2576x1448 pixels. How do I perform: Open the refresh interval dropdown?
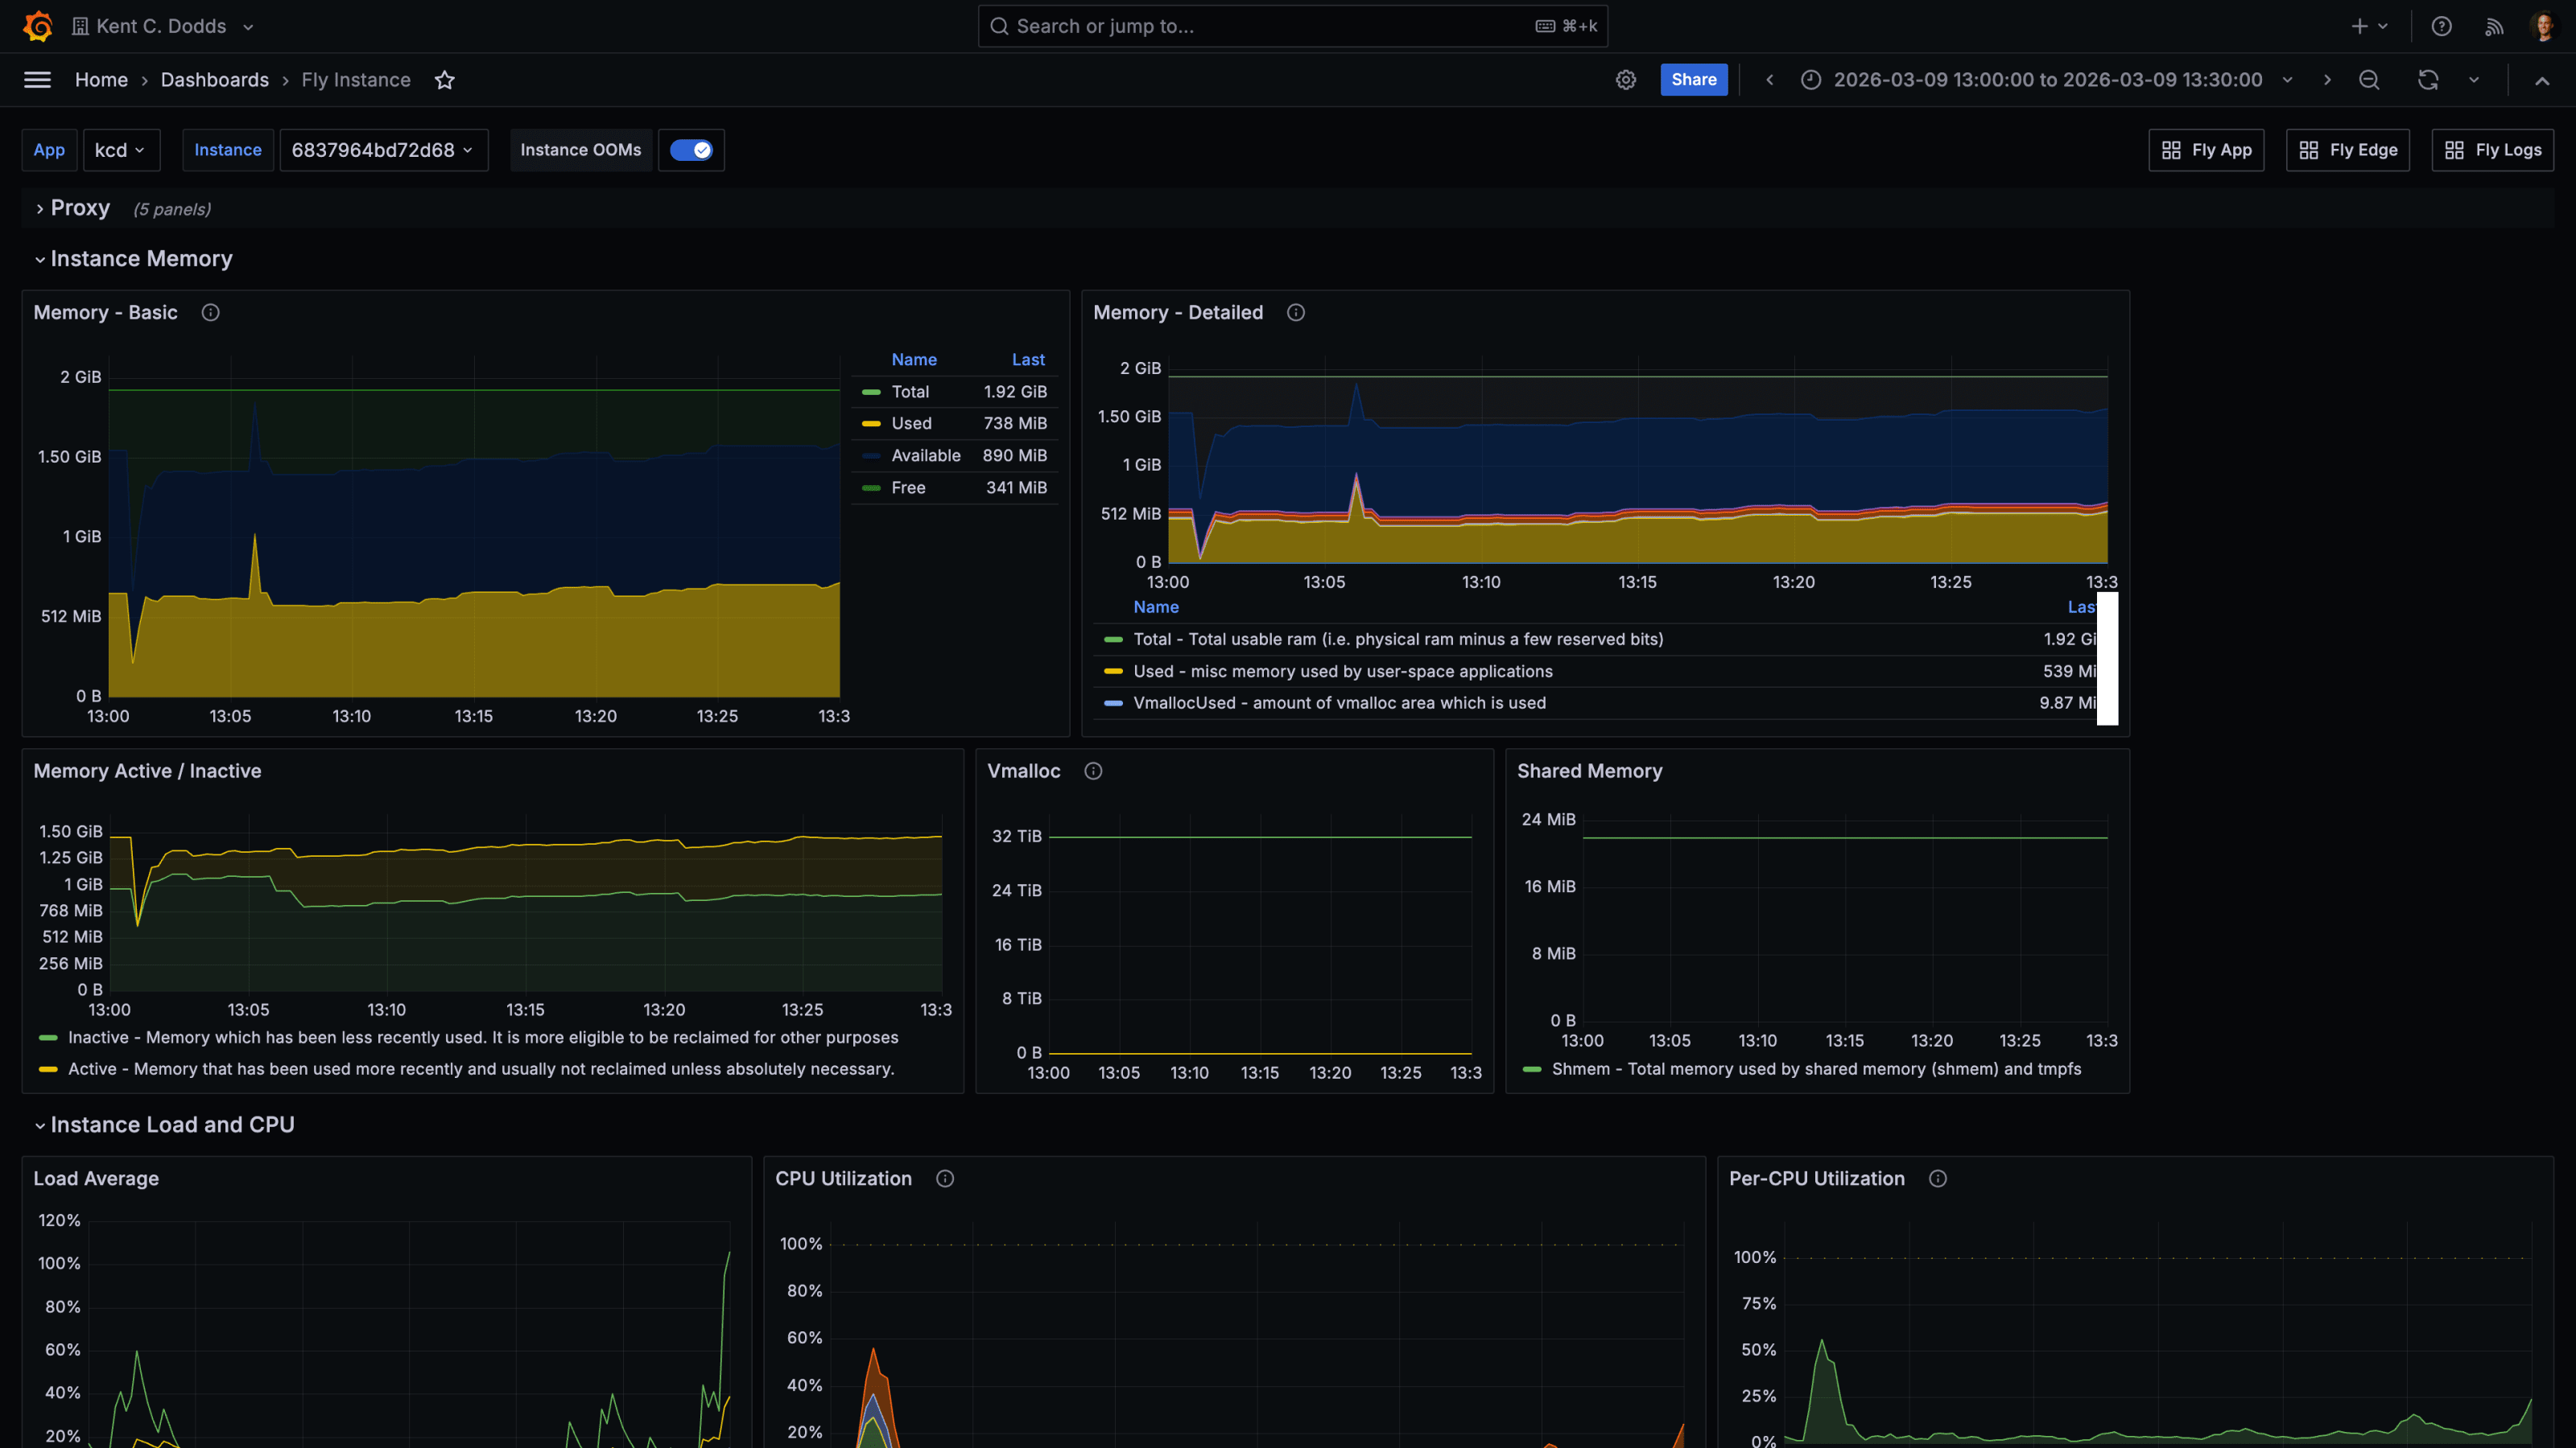point(2474,80)
